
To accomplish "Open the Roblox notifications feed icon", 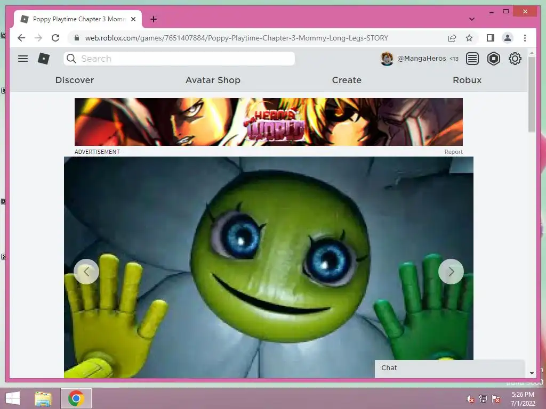I will [472, 59].
